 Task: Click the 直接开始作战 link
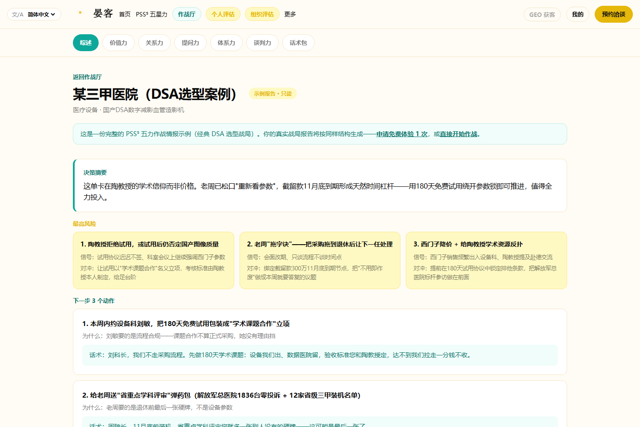pos(459,134)
